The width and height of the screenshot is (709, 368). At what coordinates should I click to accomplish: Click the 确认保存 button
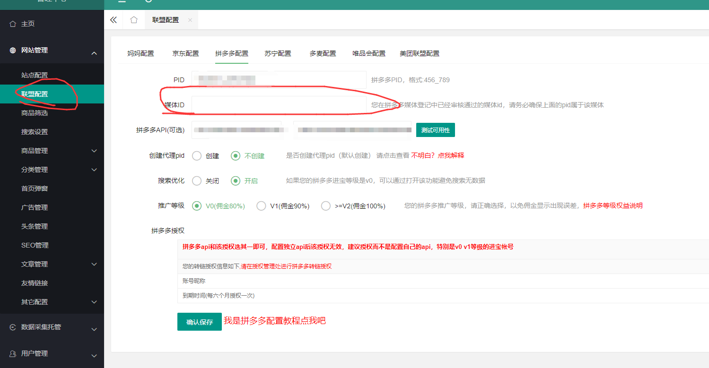pyautogui.click(x=200, y=322)
